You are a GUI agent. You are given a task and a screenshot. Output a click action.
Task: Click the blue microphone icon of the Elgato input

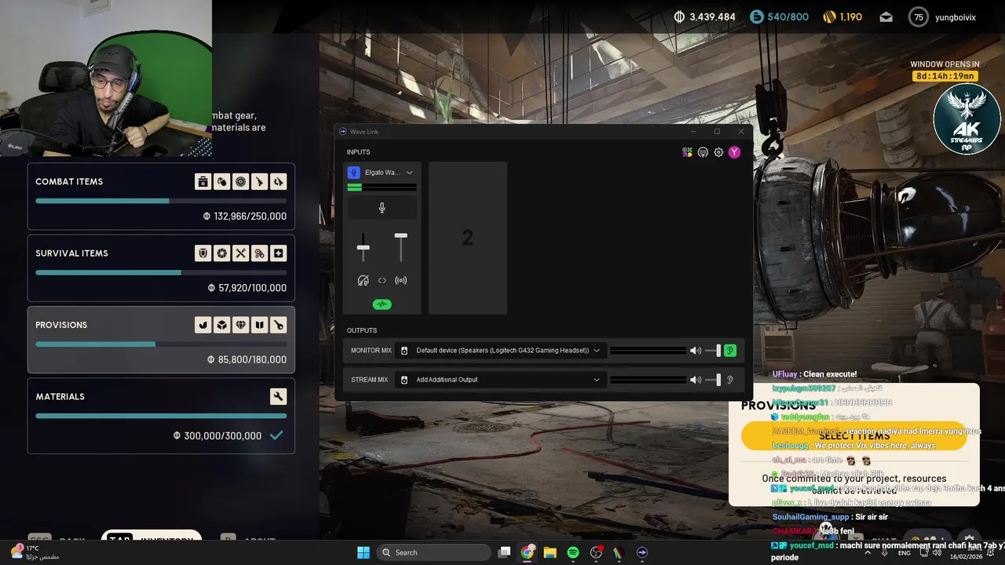click(x=354, y=173)
